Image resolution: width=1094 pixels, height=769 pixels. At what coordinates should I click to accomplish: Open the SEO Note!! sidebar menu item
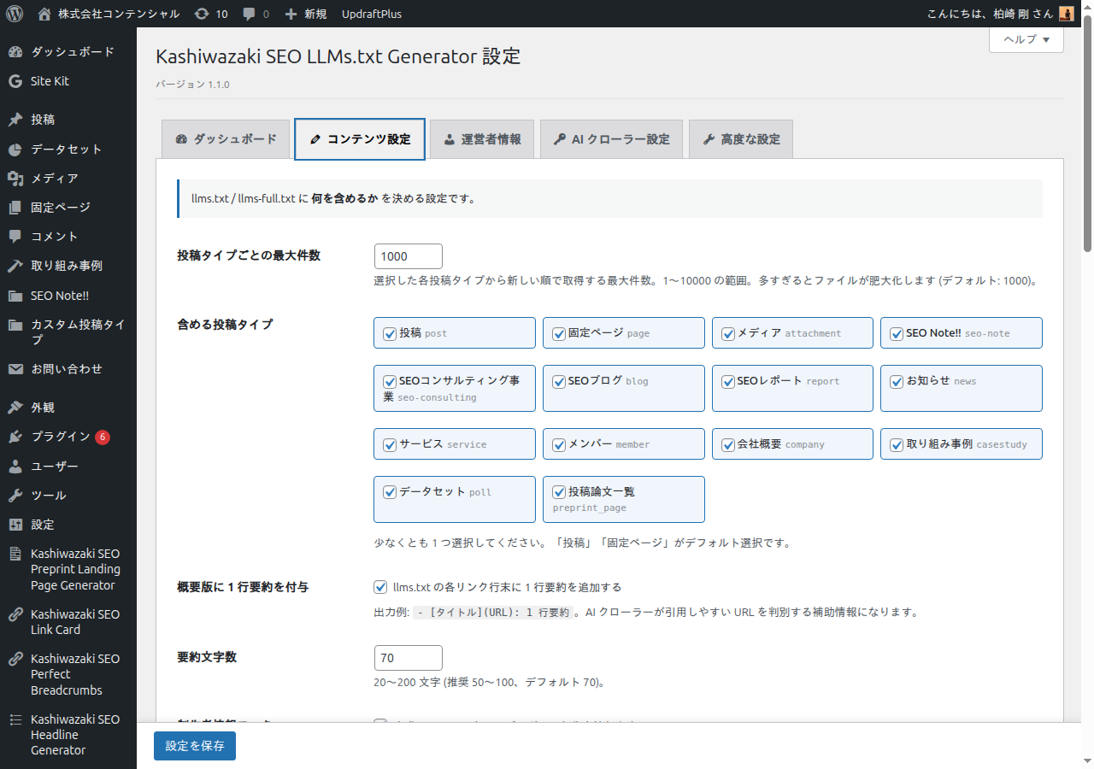(x=68, y=296)
